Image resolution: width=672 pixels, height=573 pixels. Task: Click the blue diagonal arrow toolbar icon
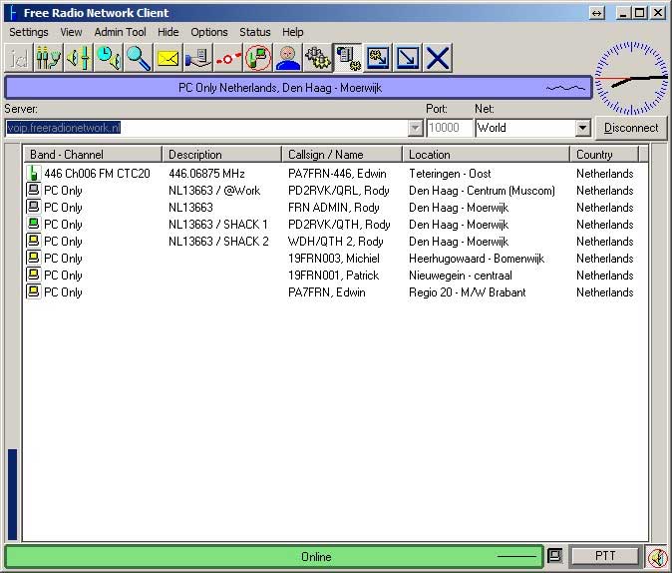click(x=408, y=58)
